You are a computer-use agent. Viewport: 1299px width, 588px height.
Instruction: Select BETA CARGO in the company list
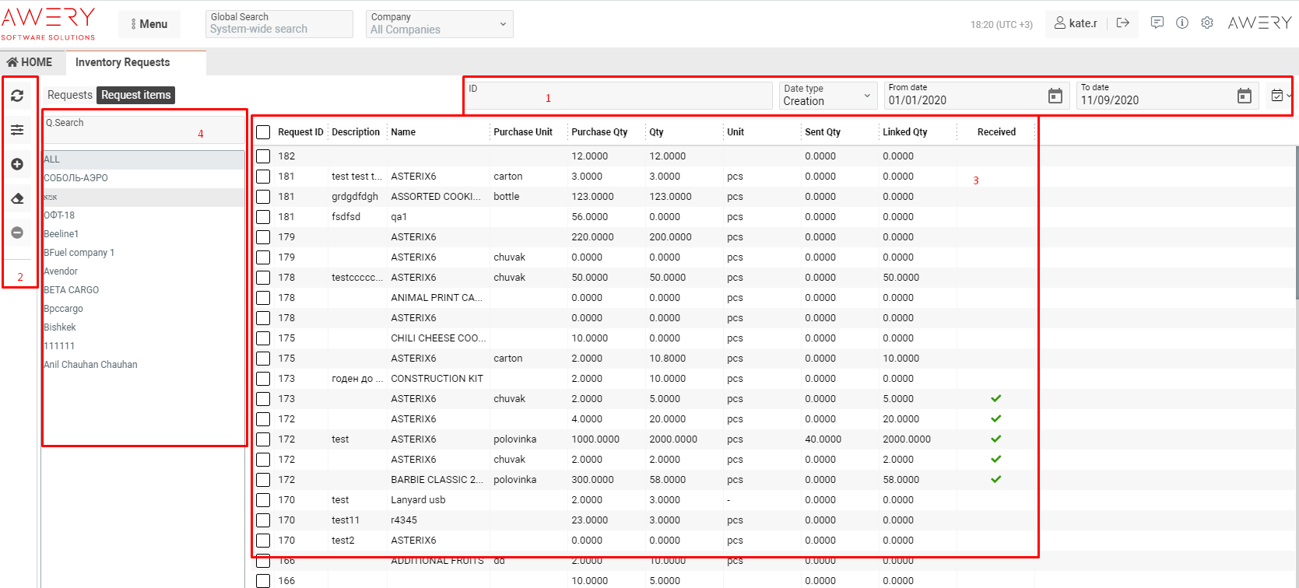[x=72, y=290]
